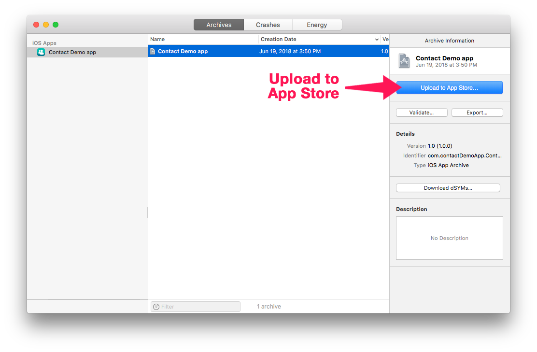The height and width of the screenshot is (352, 537).
Task: Click the com.contactDemoApp identifier value
Action: [x=465, y=155]
